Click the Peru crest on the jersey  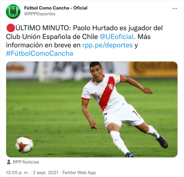click(111, 86)
